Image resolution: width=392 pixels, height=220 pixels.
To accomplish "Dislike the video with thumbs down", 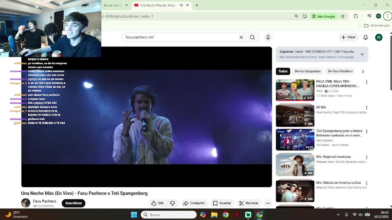I will click(x=172, y=203).
